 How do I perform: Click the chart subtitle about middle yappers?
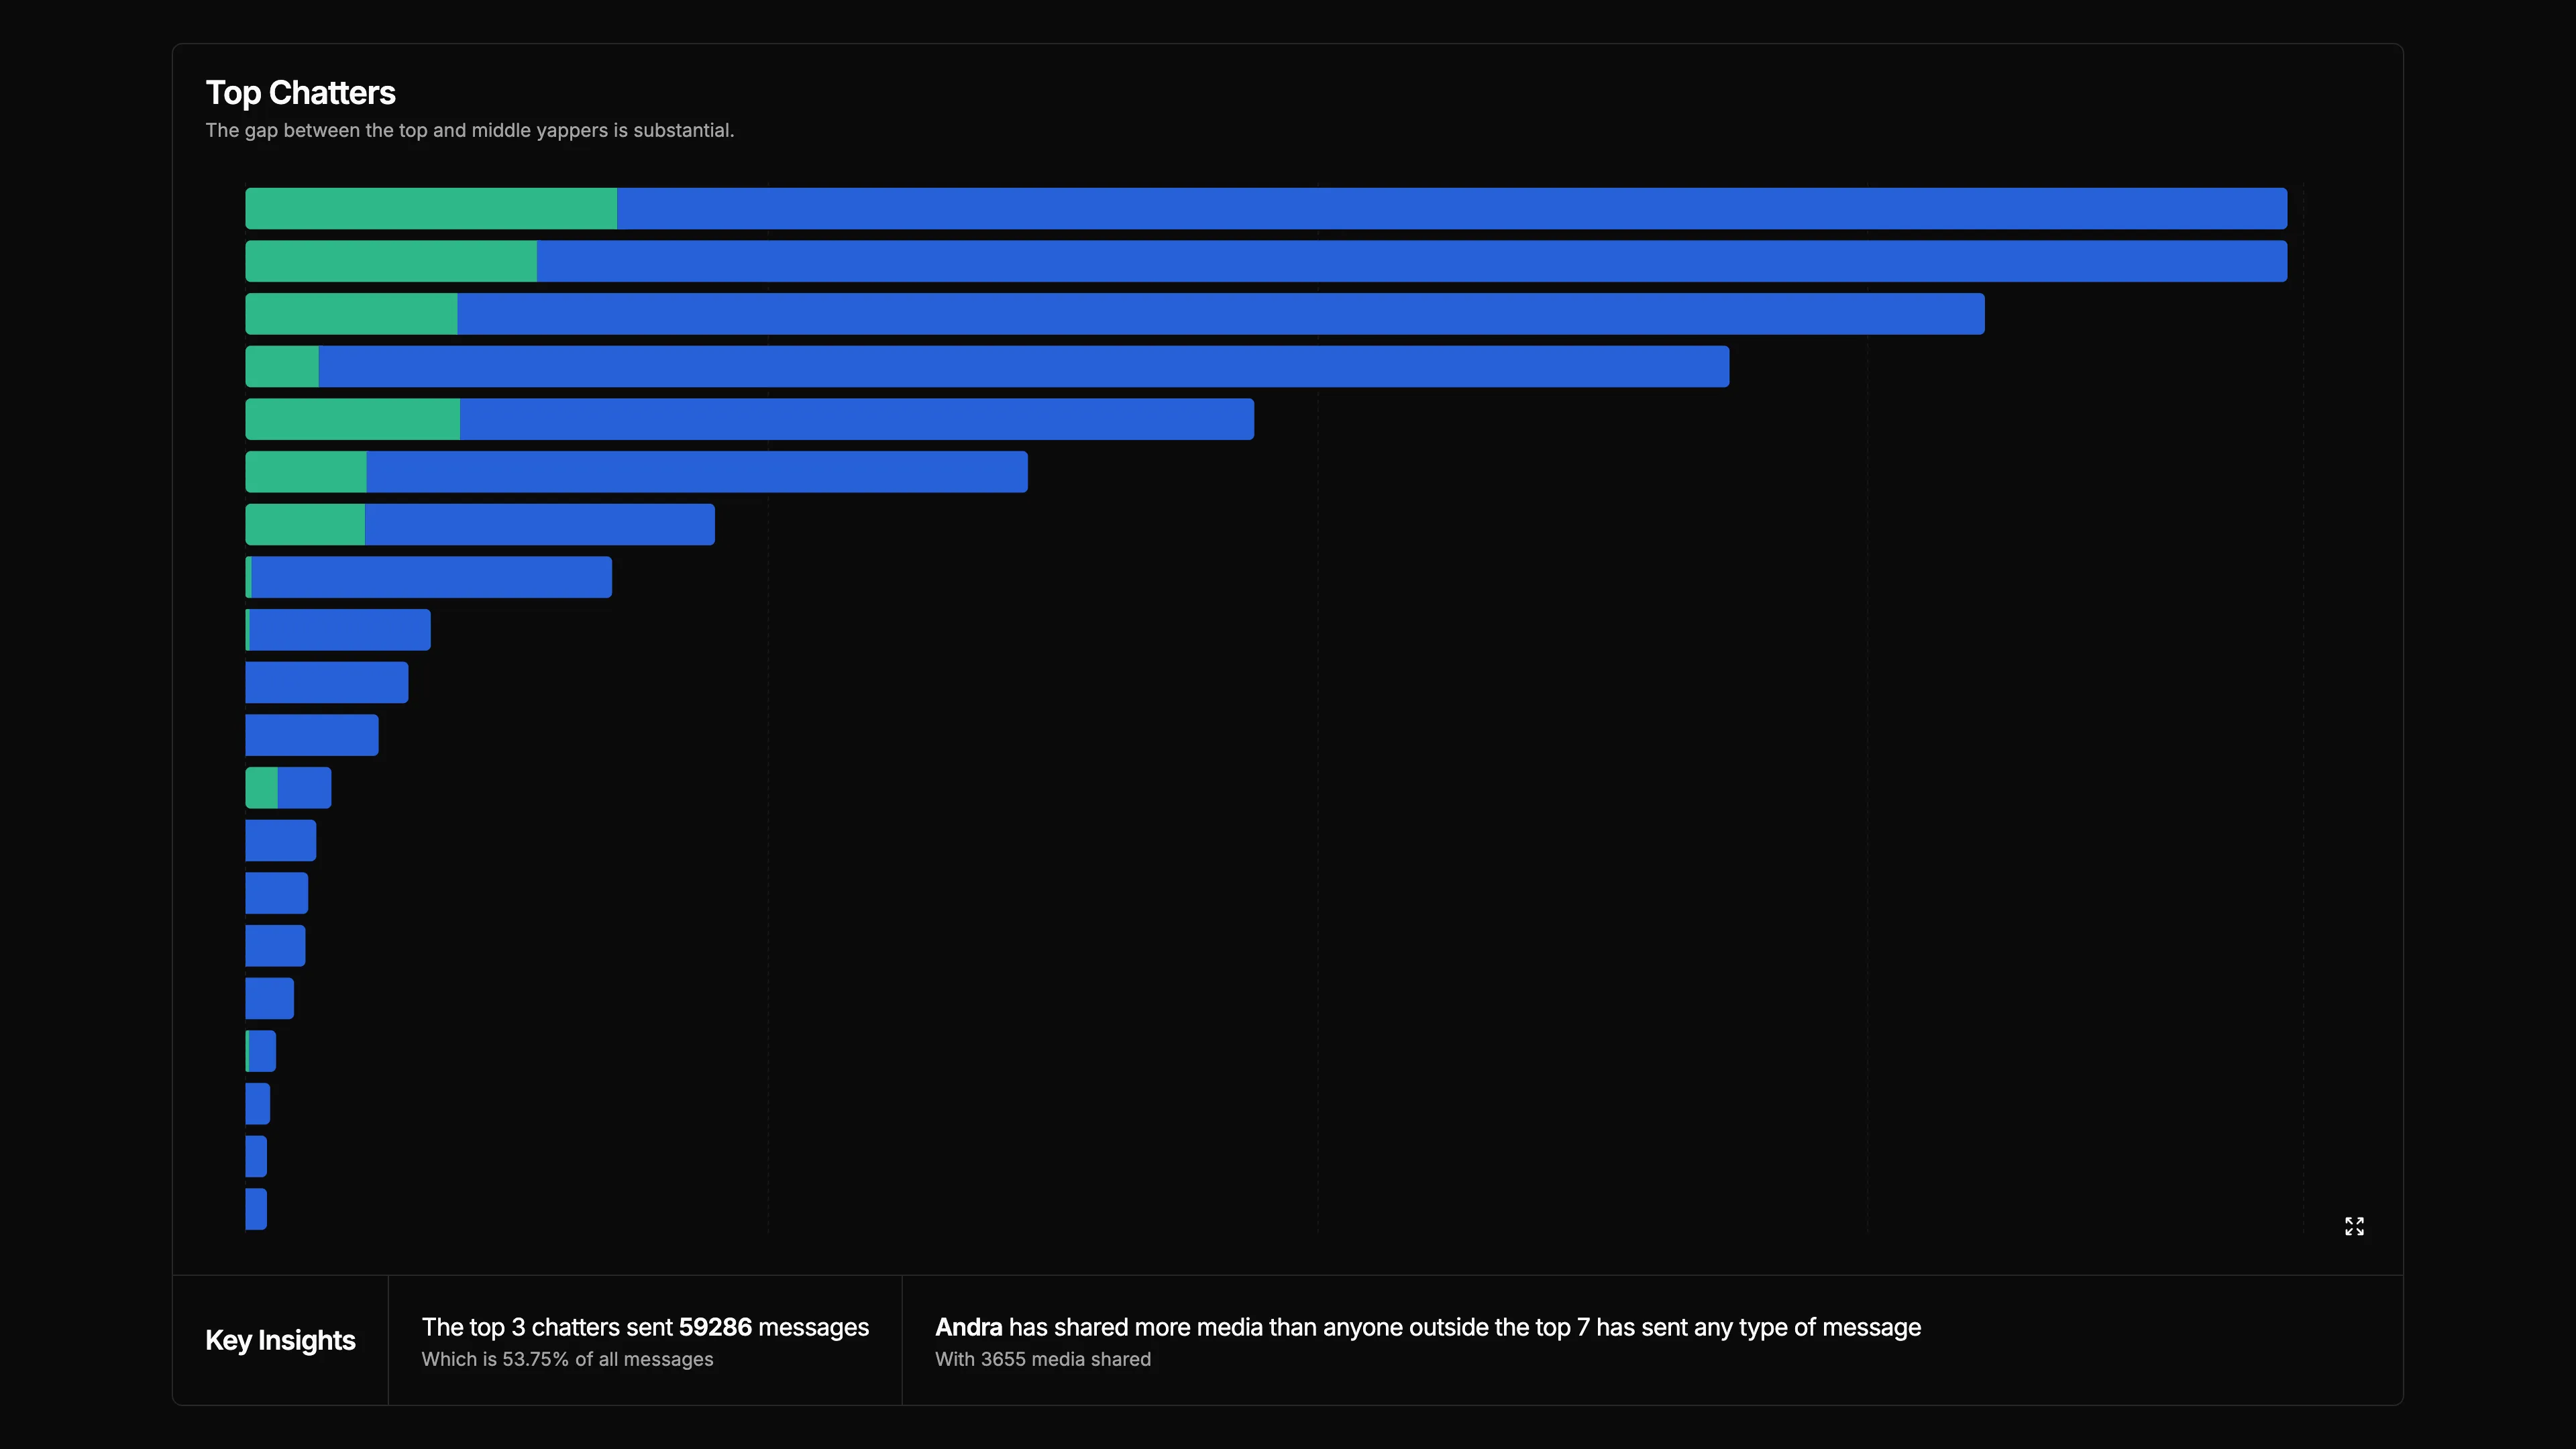point(469,131)
